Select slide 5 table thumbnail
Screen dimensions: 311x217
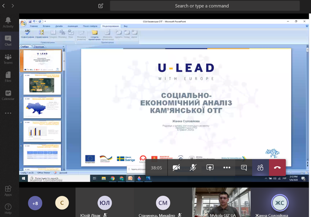tap(42, 155)
